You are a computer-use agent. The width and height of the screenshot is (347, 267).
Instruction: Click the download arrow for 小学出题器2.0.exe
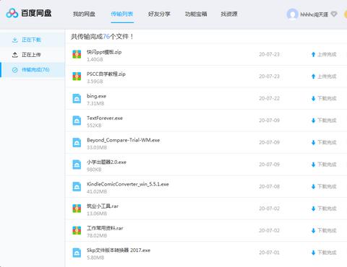313,165
